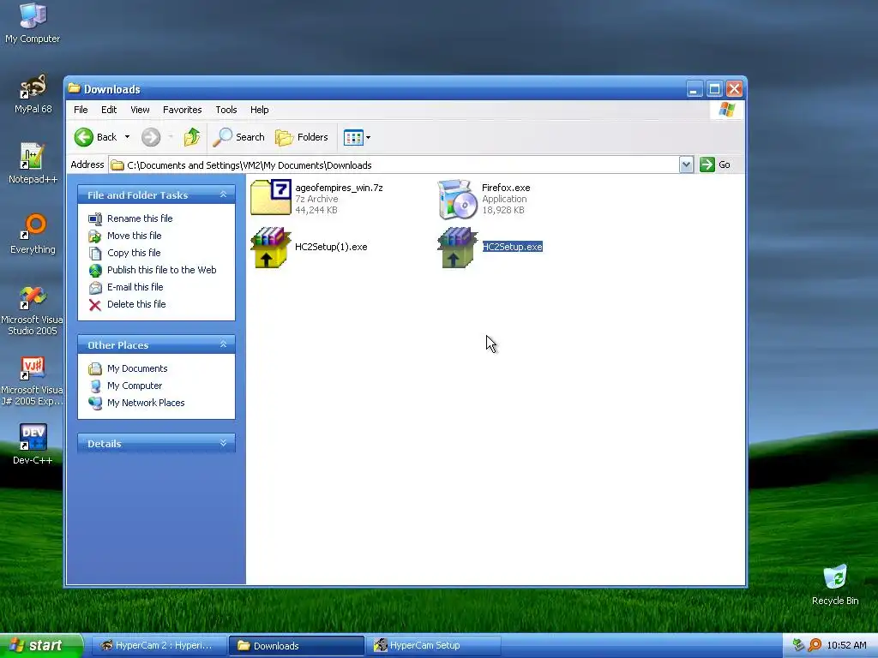Click the ageofempires_win.7z file name
Image resolution: width=878 pixels, height=658 pixels.
pyautogui.click(x=339, y=188)
